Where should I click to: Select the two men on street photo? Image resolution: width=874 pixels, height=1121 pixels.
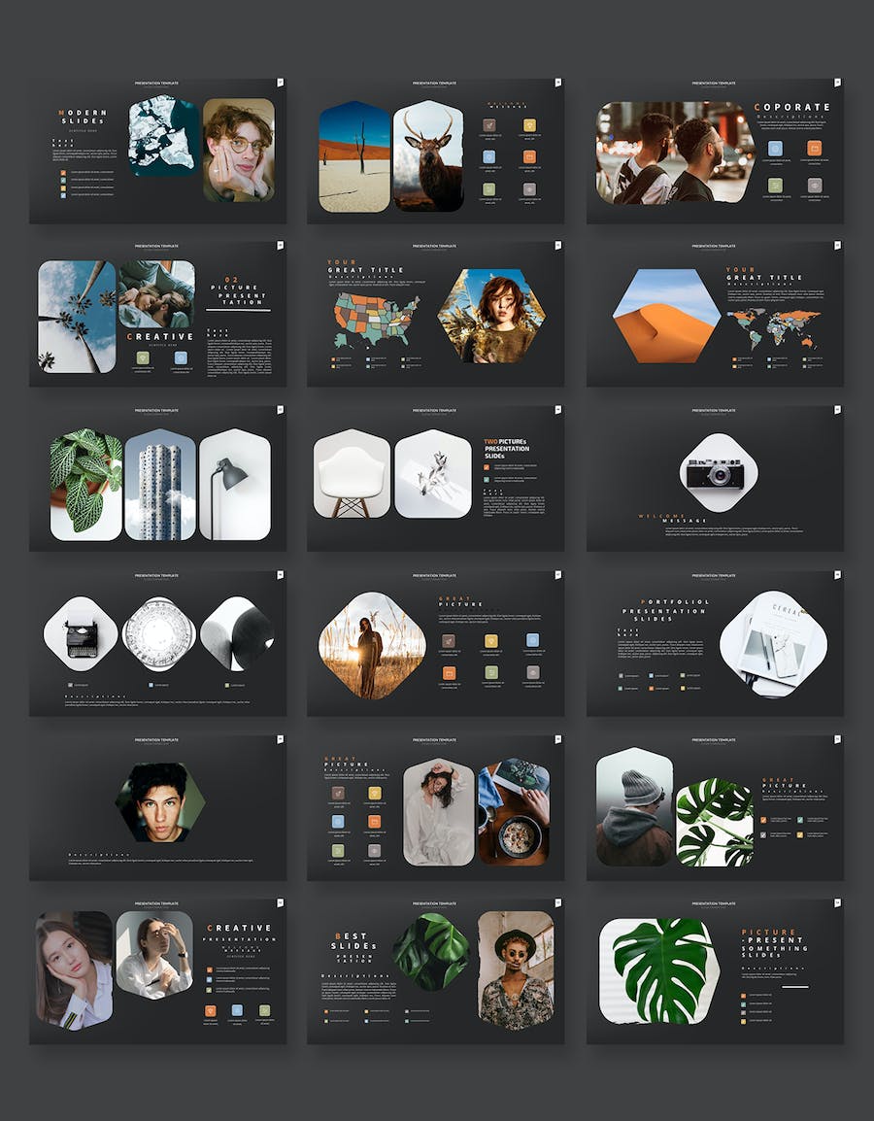675,153
